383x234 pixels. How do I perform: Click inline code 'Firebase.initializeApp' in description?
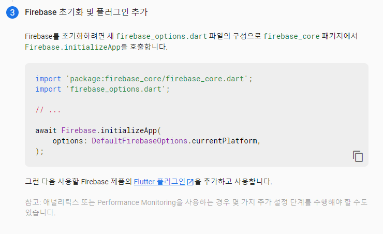pyautogui.click(x=73, y=47)
